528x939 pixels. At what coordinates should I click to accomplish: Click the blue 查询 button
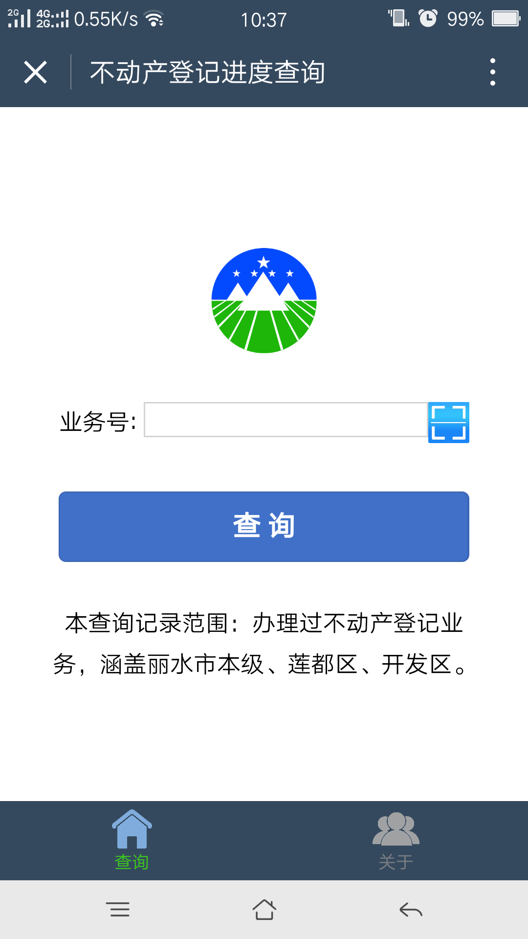pyautogui.click(x=264, y=527)
